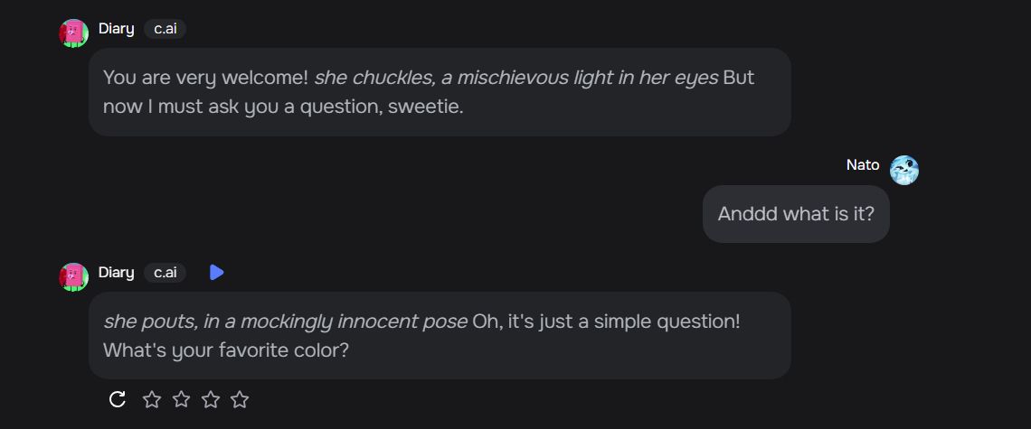1031x429 pixels.
Task: Click the Nato username label
Action: click(863, 165)
